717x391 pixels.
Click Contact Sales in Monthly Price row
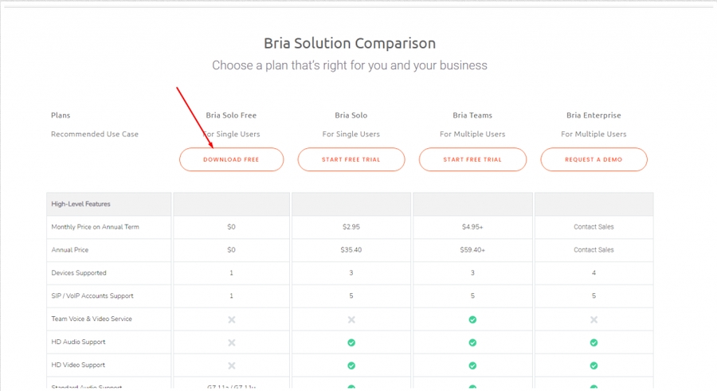pyautogui.click(x=594, y=227)
